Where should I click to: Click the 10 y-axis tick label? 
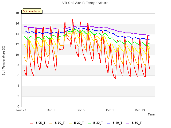(x=17, y=55)
